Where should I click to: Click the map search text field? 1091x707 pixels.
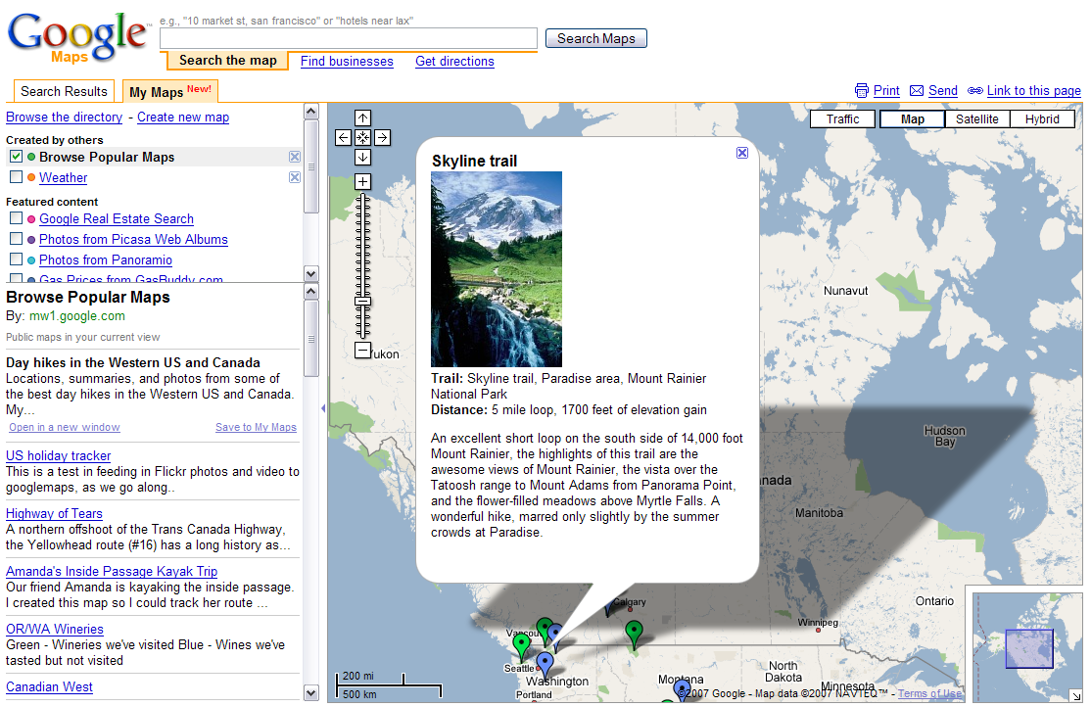click(348, 38)
